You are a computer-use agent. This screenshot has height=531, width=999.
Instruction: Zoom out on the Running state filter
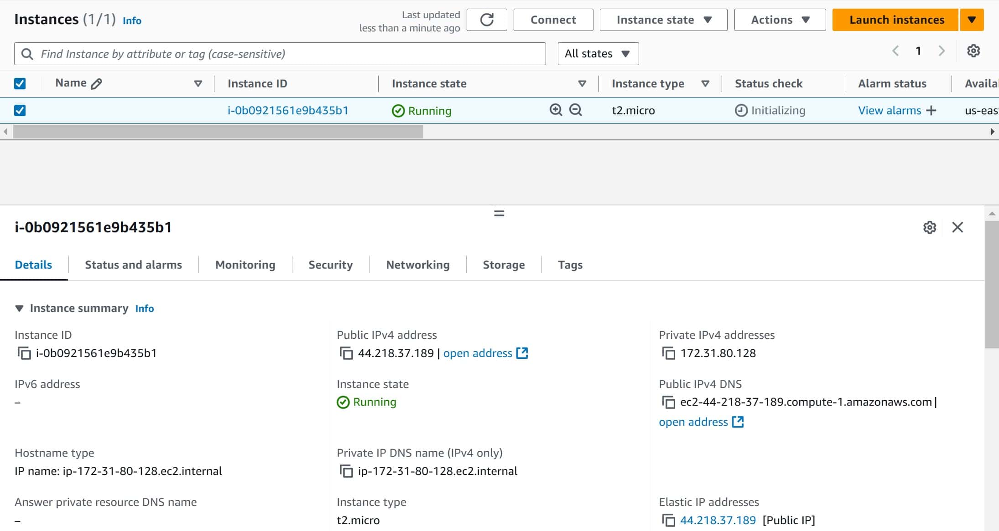575,110
